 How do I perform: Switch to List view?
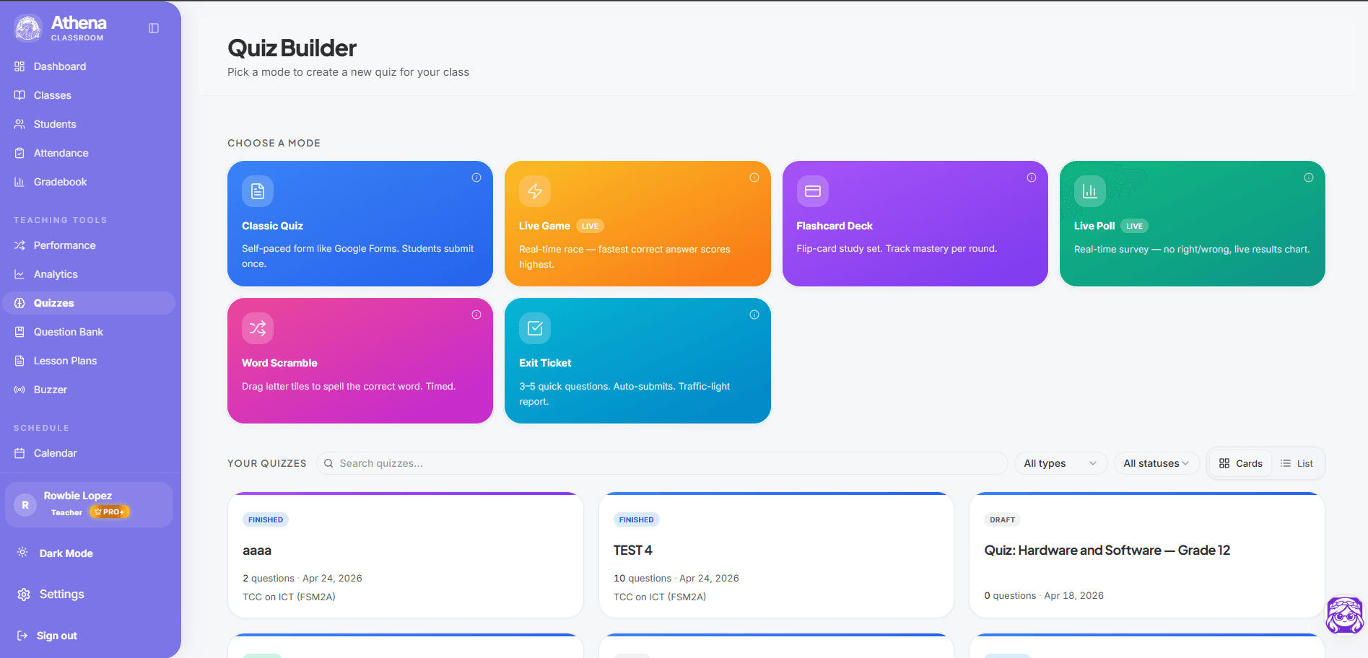(1297, 463)
